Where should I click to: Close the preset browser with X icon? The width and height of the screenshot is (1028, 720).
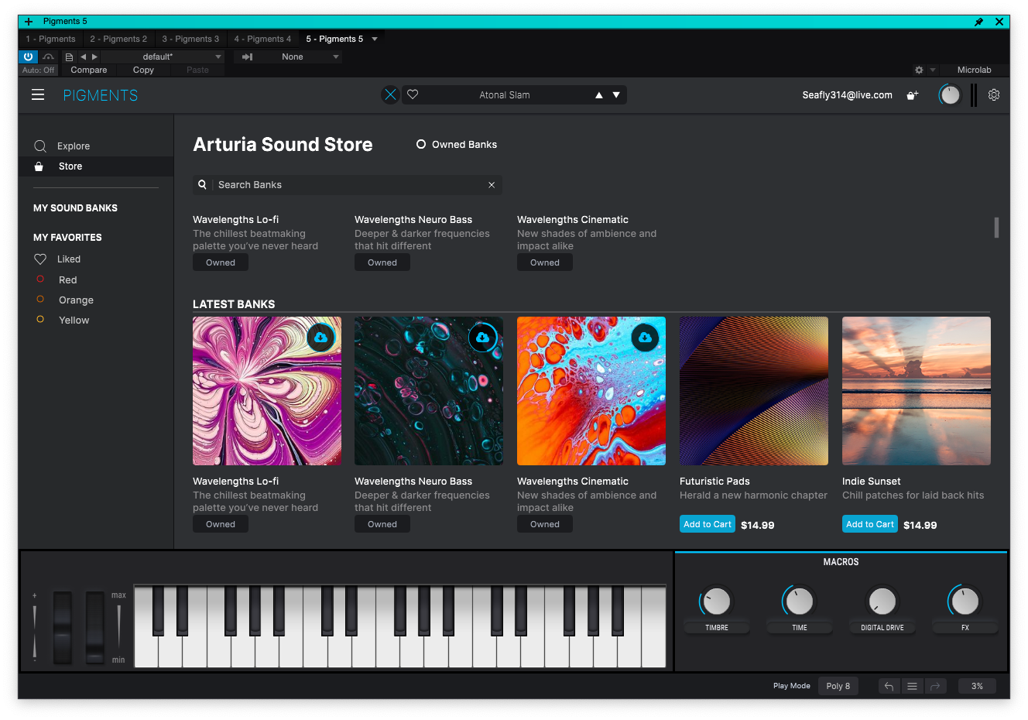pos(390,94)
